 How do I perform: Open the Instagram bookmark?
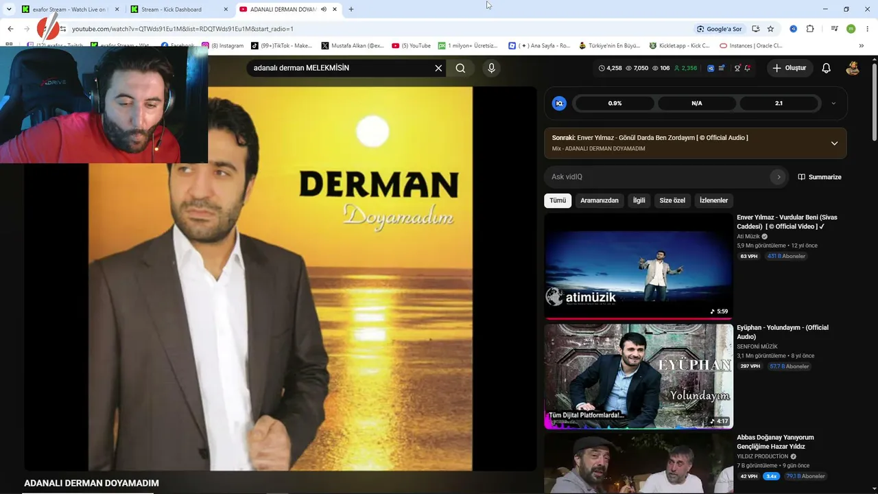coord(222,46)
